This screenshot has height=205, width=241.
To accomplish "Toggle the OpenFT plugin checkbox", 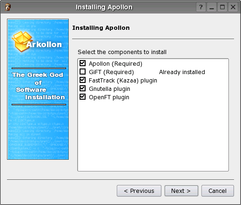I will pyautogui.click(x=82, y=97).
